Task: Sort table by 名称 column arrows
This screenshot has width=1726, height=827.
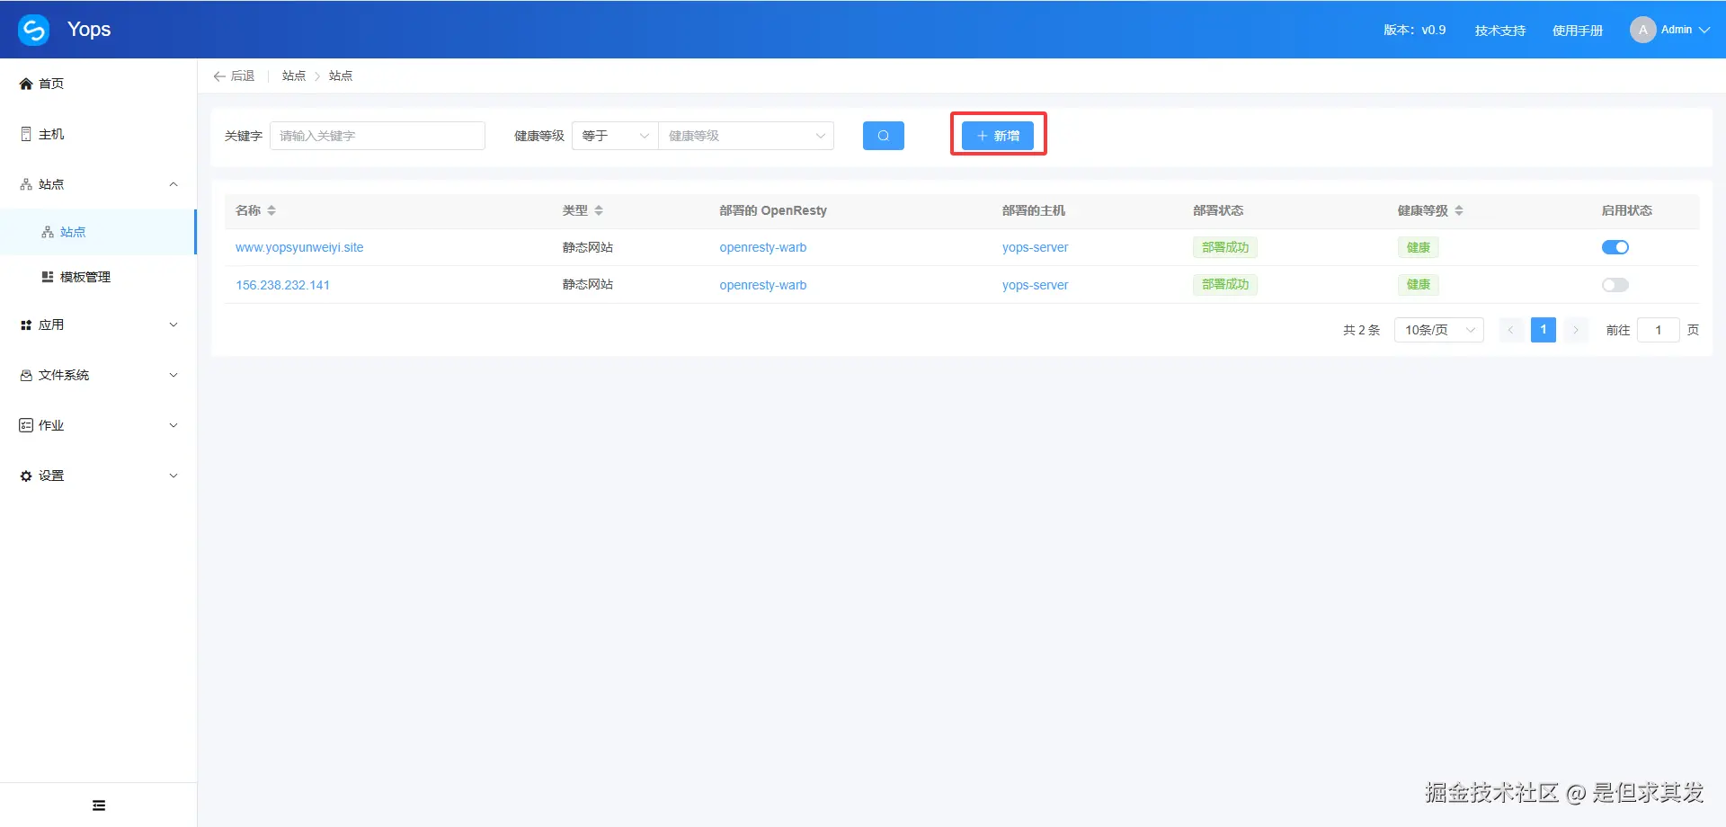Action: [272, 210]
